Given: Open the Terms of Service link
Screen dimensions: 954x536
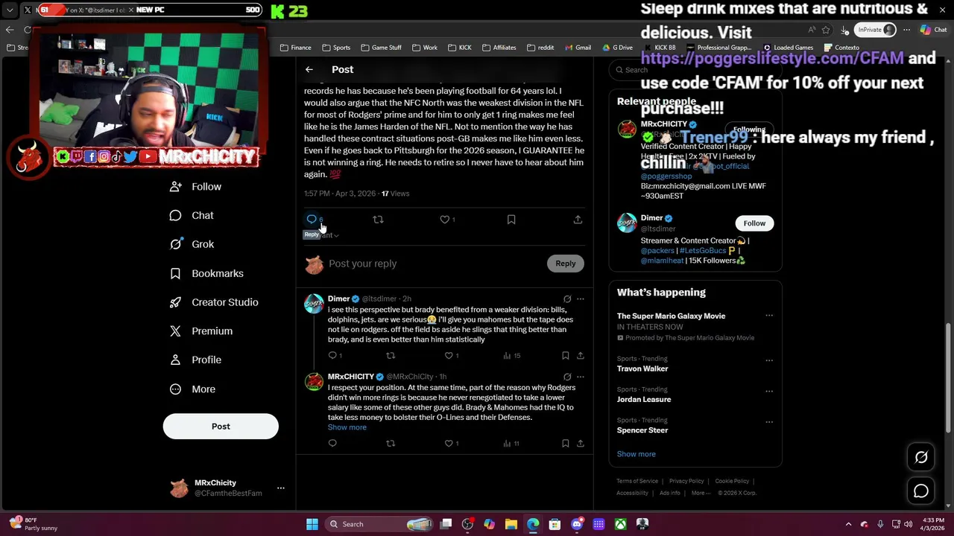Looking at the screenshot, I should click(637, 481).
